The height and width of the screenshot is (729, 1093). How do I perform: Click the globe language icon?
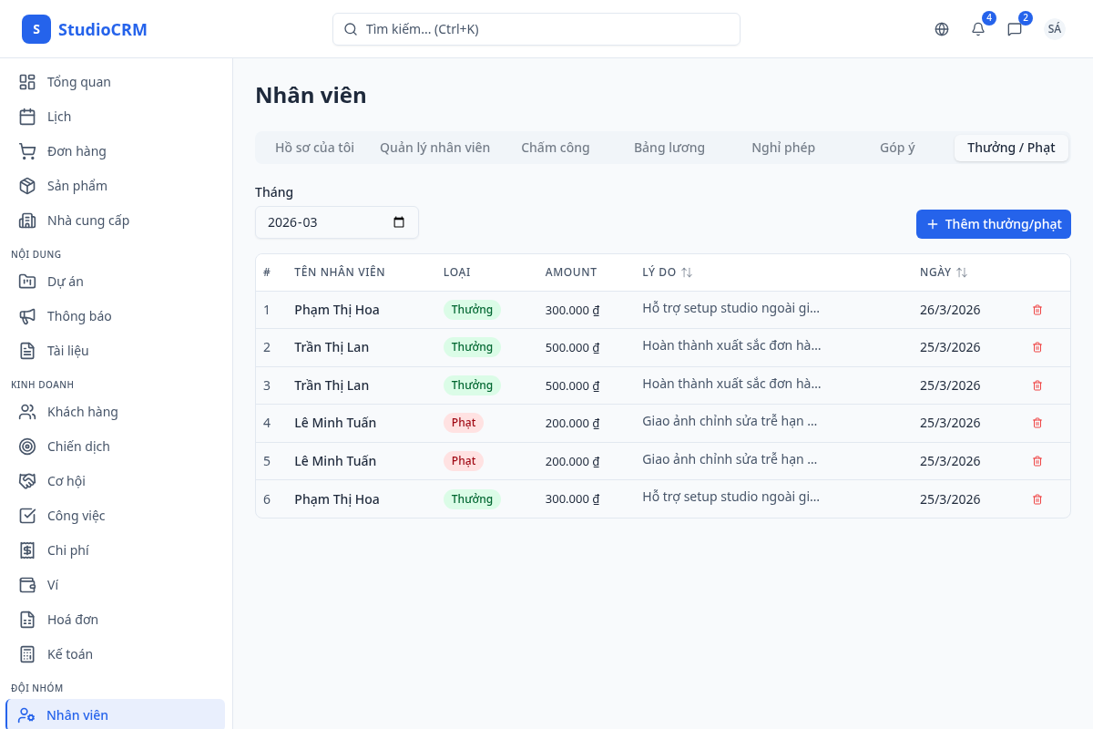pos(942,29)
